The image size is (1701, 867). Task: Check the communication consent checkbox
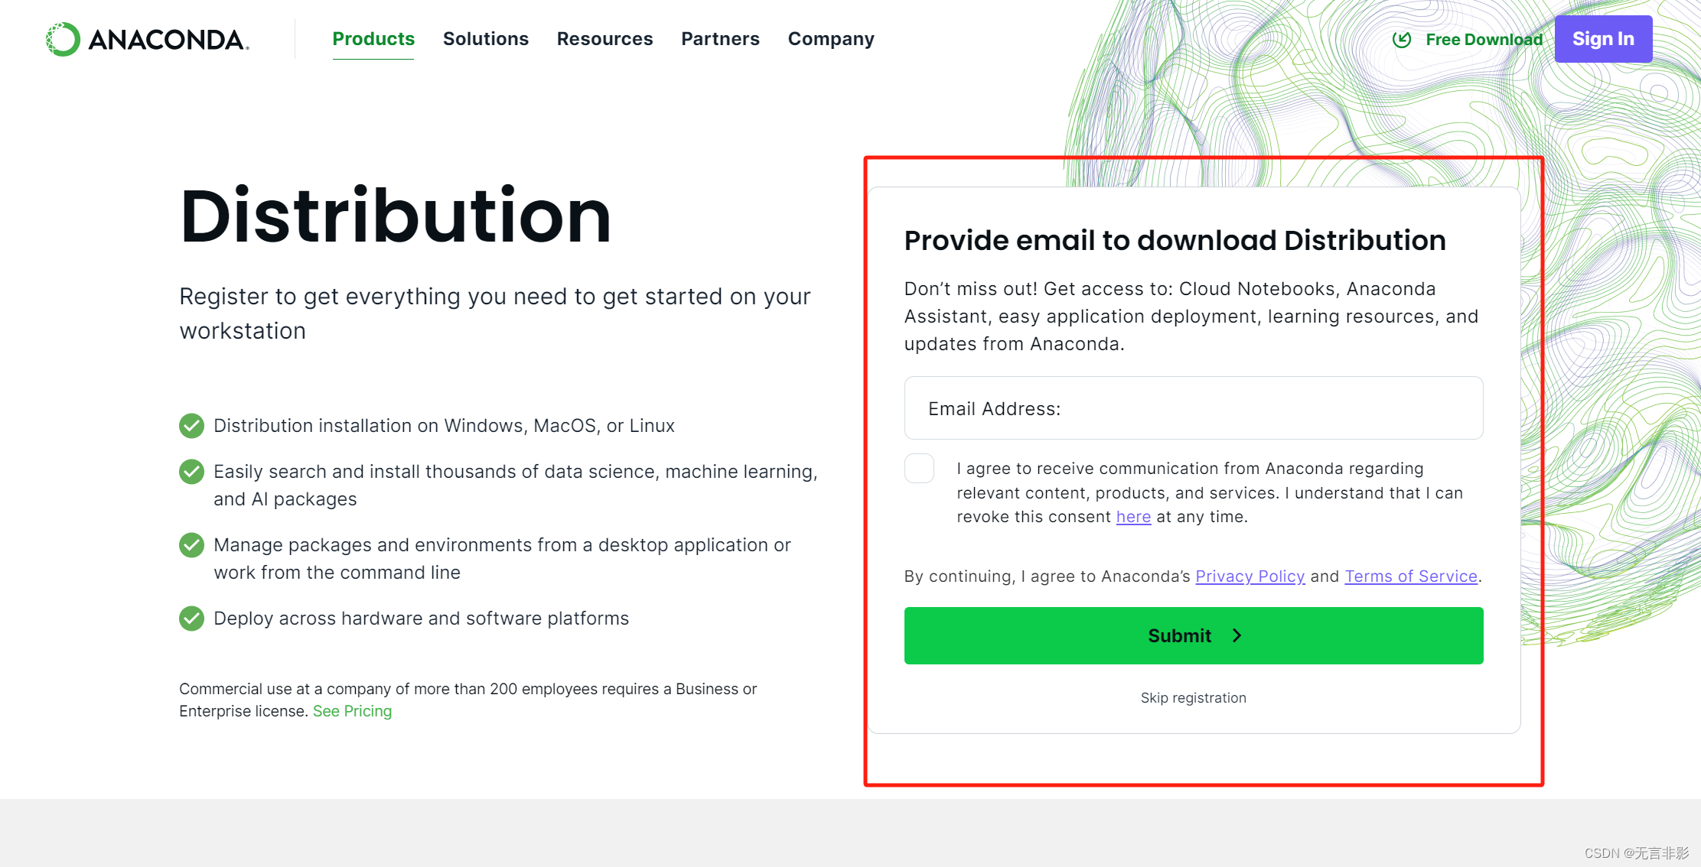tap(919, 469)
